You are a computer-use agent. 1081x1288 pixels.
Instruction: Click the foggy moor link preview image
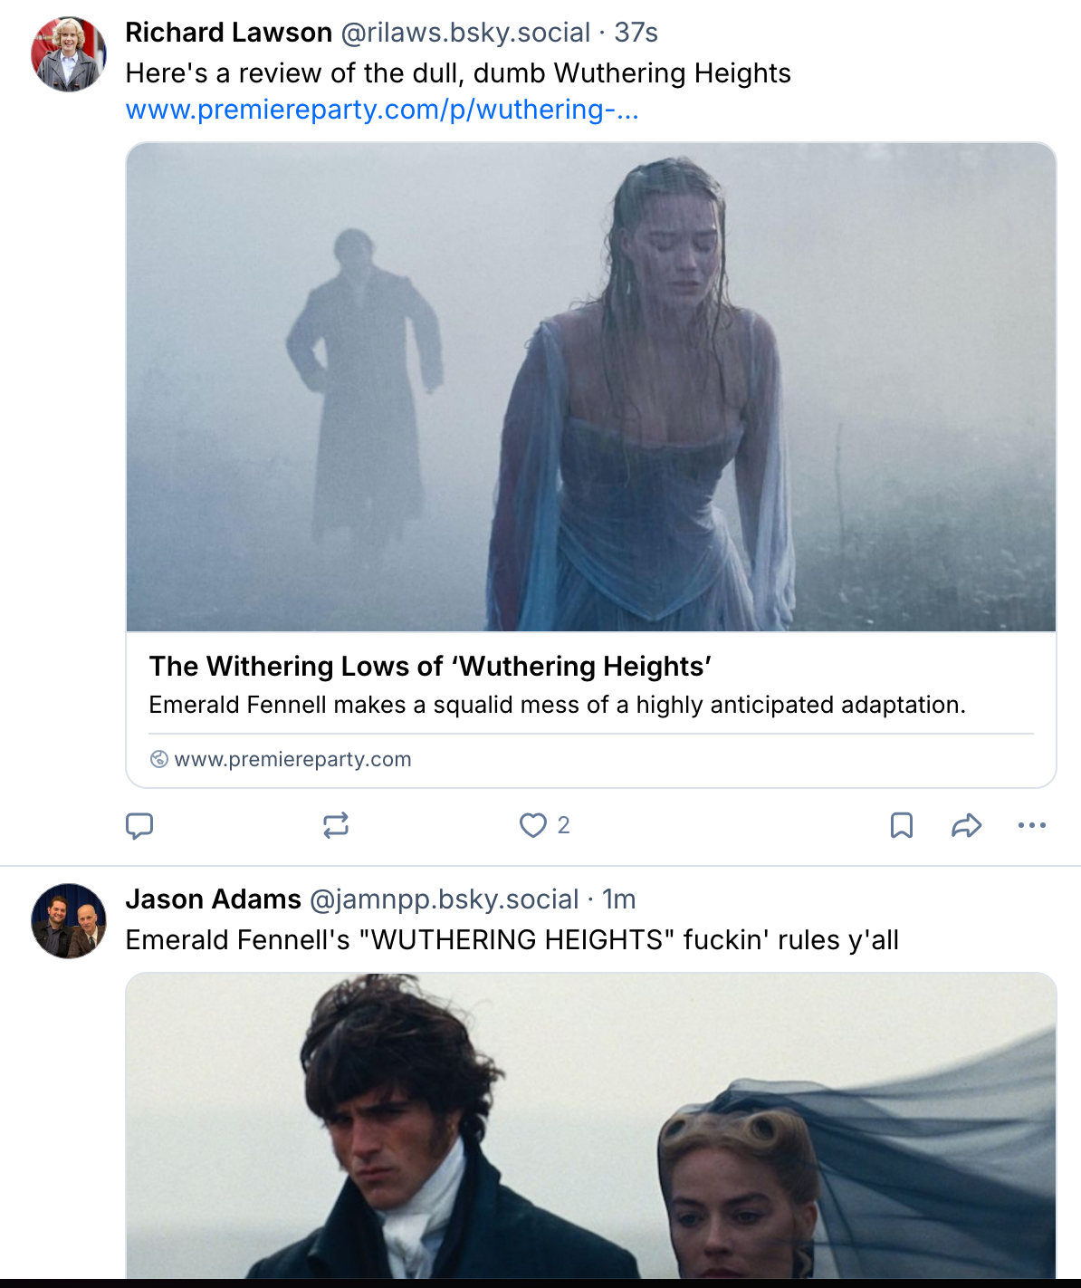pyautogui.click(x=590, y=387)
